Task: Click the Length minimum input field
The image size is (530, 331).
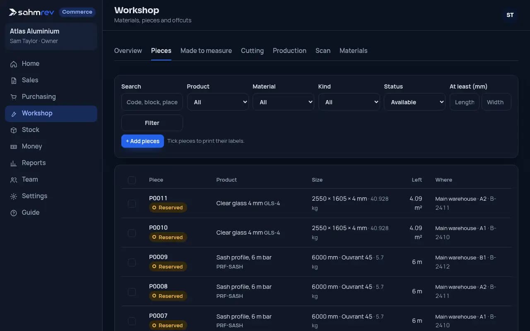Action: (465, 102)
